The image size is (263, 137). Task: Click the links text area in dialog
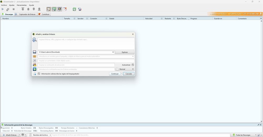tap(86, 43)
